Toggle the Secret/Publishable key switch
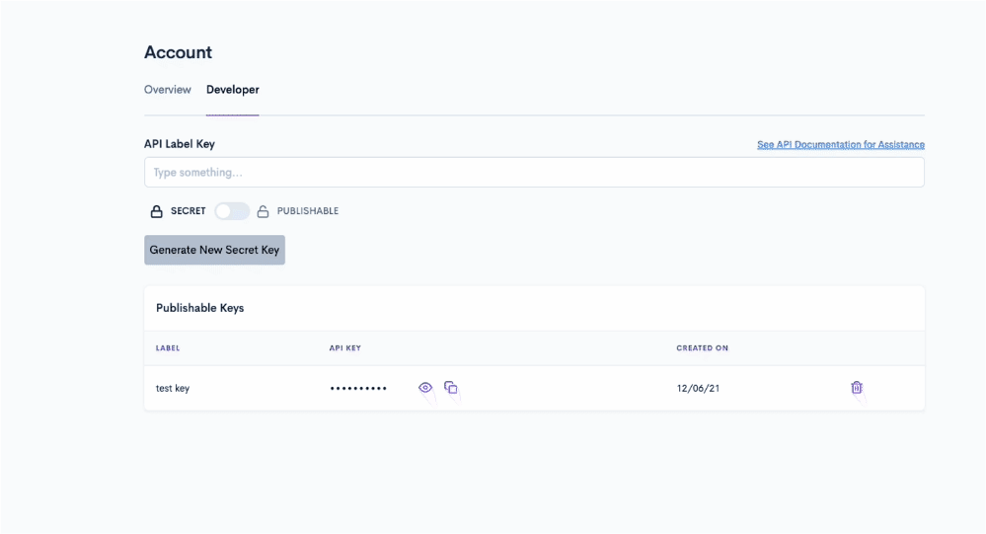This screenshot has width=986, height=534. [x=232, y=211]
